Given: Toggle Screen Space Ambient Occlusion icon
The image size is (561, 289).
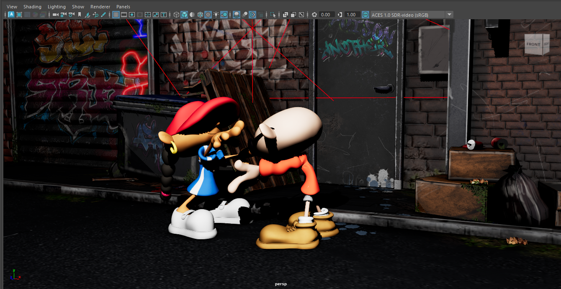Looking at the screenshot, I should coord(237,15).
